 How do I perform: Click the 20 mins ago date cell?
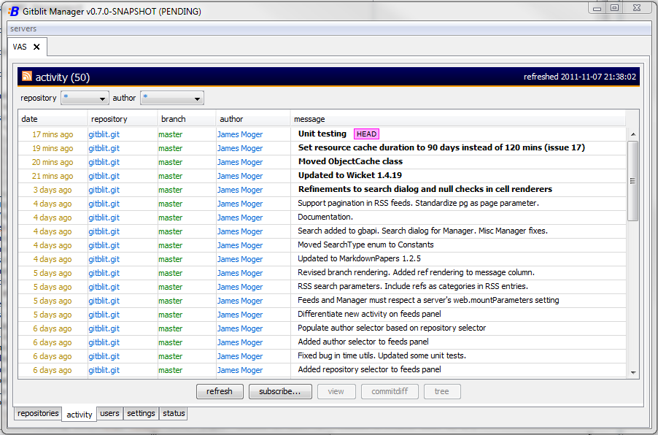click(x=53, y=162)
